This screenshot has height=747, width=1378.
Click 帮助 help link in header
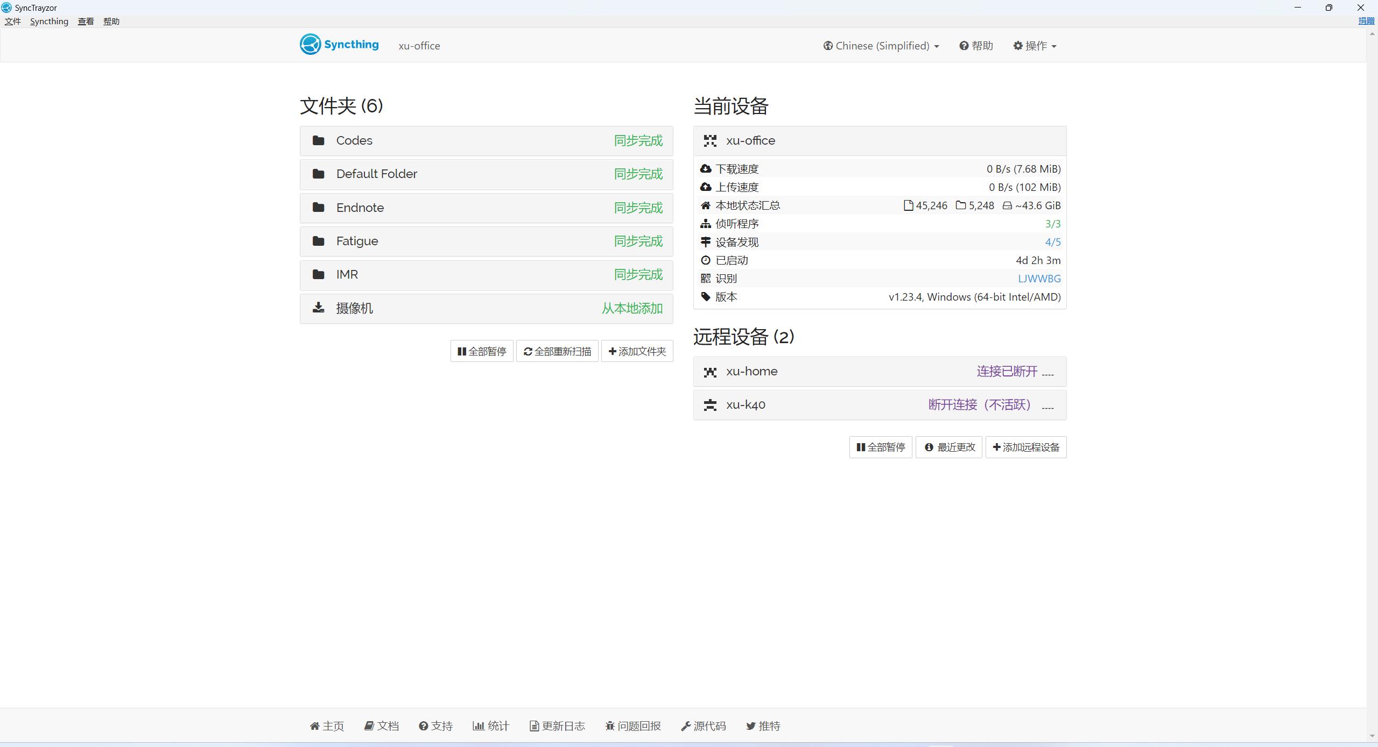(x=976, y=46)
